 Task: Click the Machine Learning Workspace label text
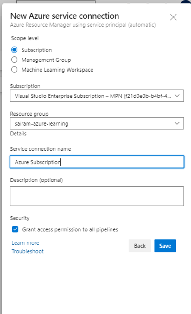(x=57, y=70)
